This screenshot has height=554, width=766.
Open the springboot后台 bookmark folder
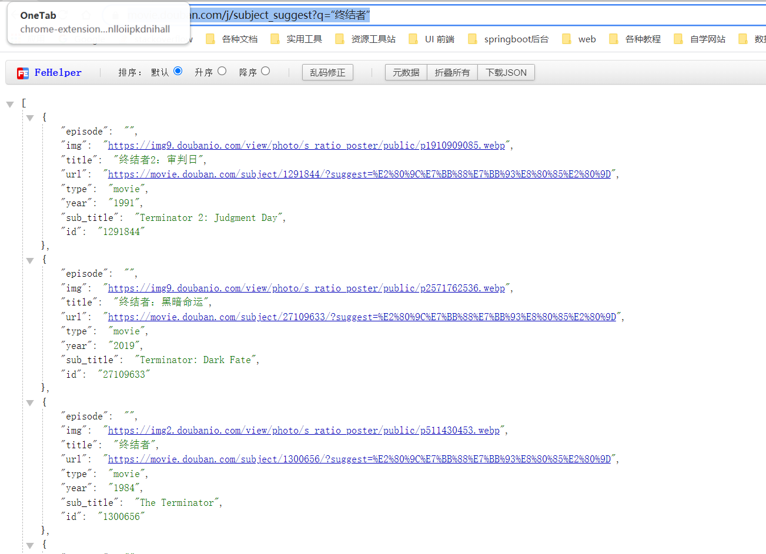509,39
